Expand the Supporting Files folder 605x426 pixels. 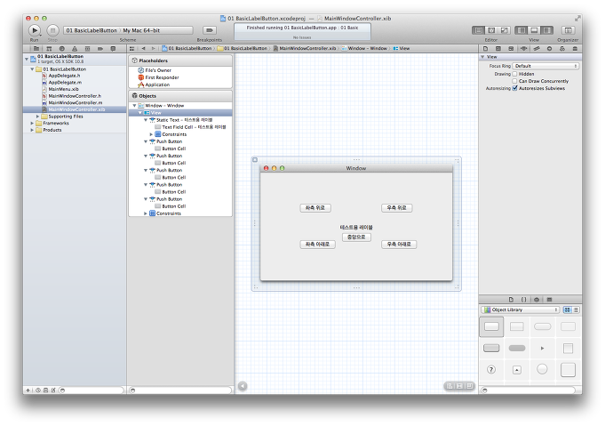point(37,117)
